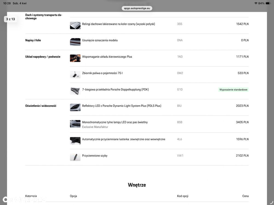This screenshot has width=274, height=205.
Task: Open the 75 l fuel tank thumbnail
Action: 75,75
